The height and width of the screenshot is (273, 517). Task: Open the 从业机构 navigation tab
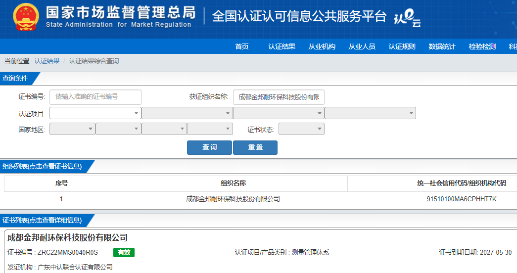tap(322, 46)
